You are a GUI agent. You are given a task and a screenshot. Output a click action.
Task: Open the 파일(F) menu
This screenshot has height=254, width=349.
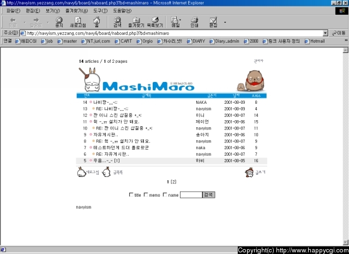coord(13,11)
